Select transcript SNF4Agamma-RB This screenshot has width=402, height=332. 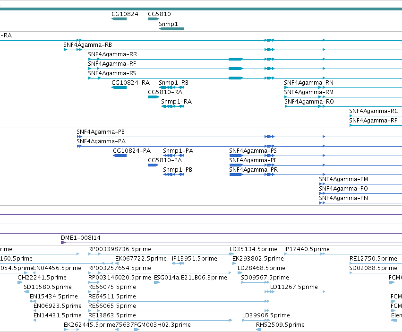pos(88,44)
